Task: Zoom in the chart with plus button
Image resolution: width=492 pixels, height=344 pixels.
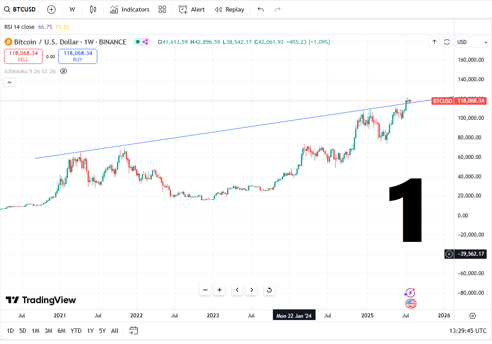Action: (x=219, y=290)
